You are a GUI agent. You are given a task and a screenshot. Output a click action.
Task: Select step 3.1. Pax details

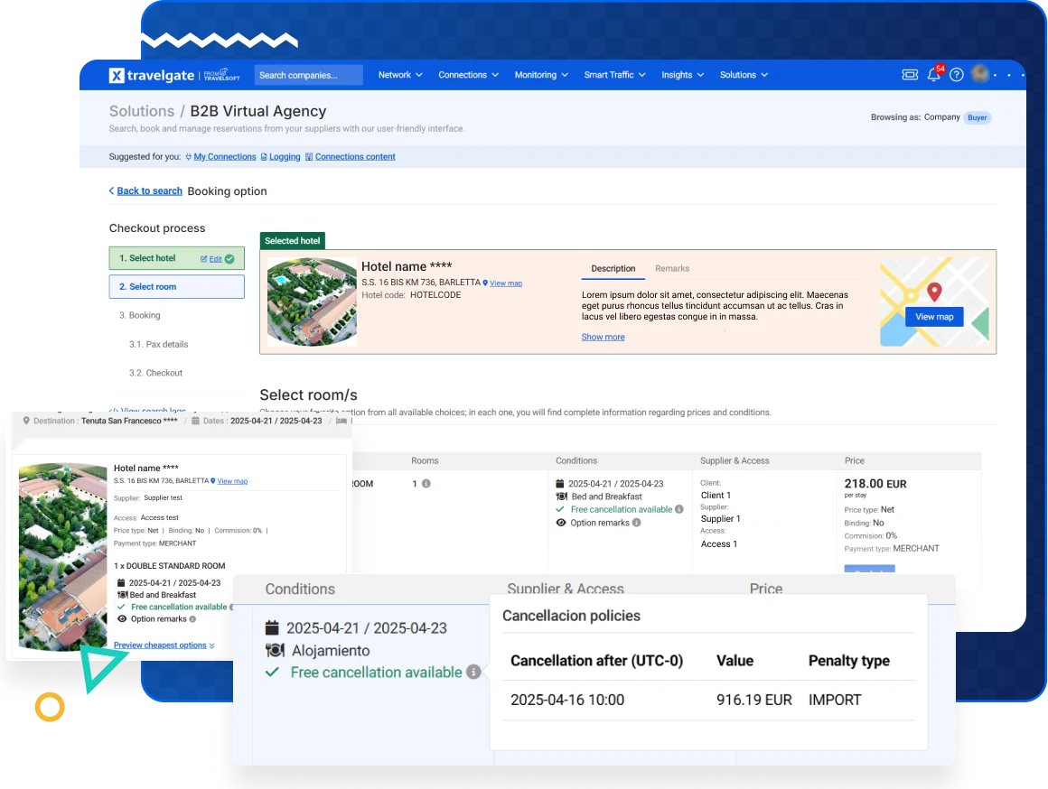point(158,345)
